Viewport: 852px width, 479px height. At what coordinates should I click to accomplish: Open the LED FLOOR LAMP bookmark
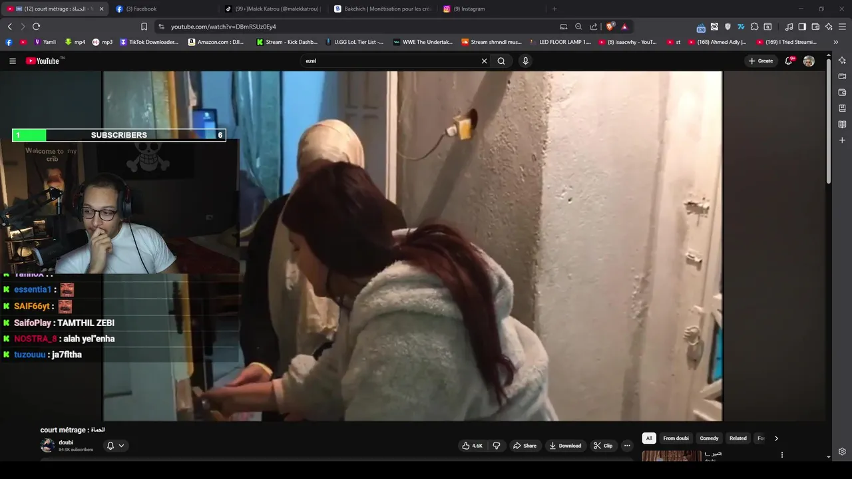560,42
